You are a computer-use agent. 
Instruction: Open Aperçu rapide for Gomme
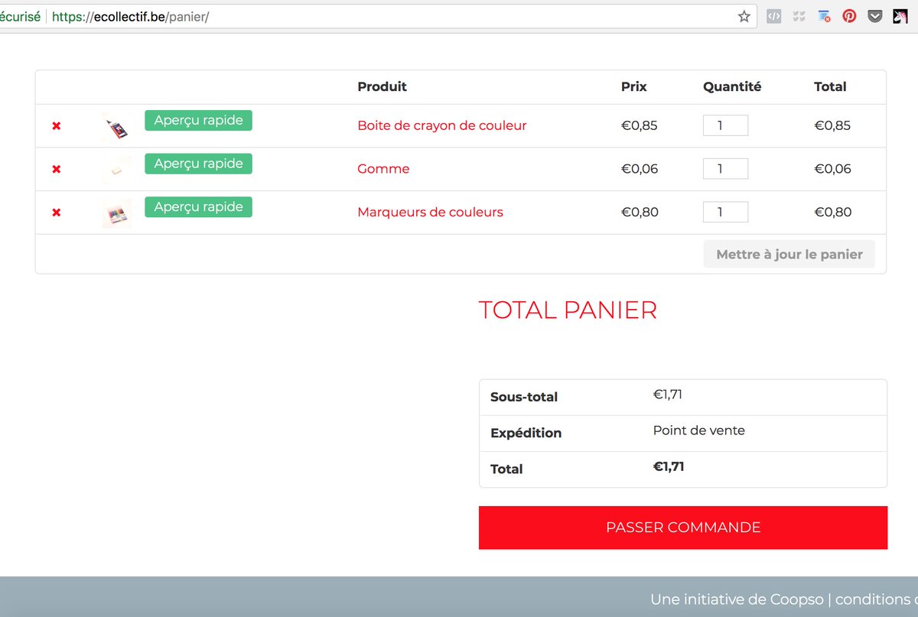point(198,164)
